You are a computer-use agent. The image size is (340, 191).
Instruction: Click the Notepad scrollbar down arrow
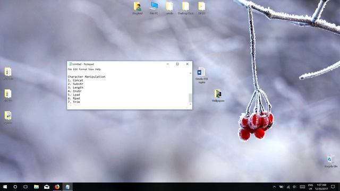190,104
